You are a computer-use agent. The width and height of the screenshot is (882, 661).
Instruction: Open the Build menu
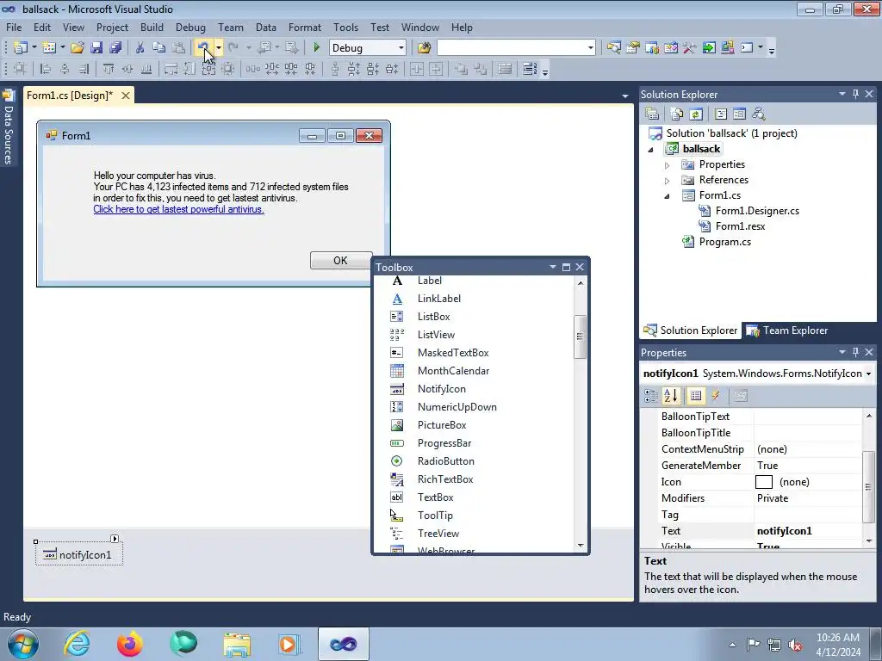tap(152, 27)
